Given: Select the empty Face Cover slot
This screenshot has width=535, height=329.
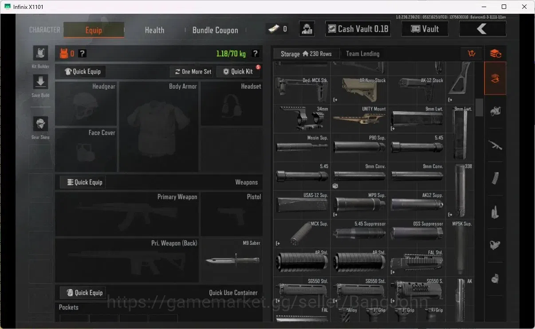Looking at the screenshot, I should click(x=86, y=150).
